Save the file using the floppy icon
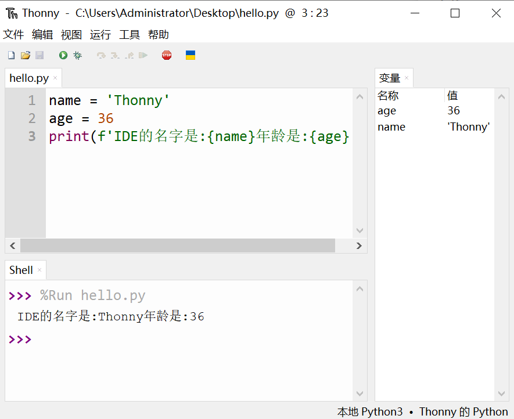The width and height of the screenshot is (514, 419). click(x=39, y=55)
